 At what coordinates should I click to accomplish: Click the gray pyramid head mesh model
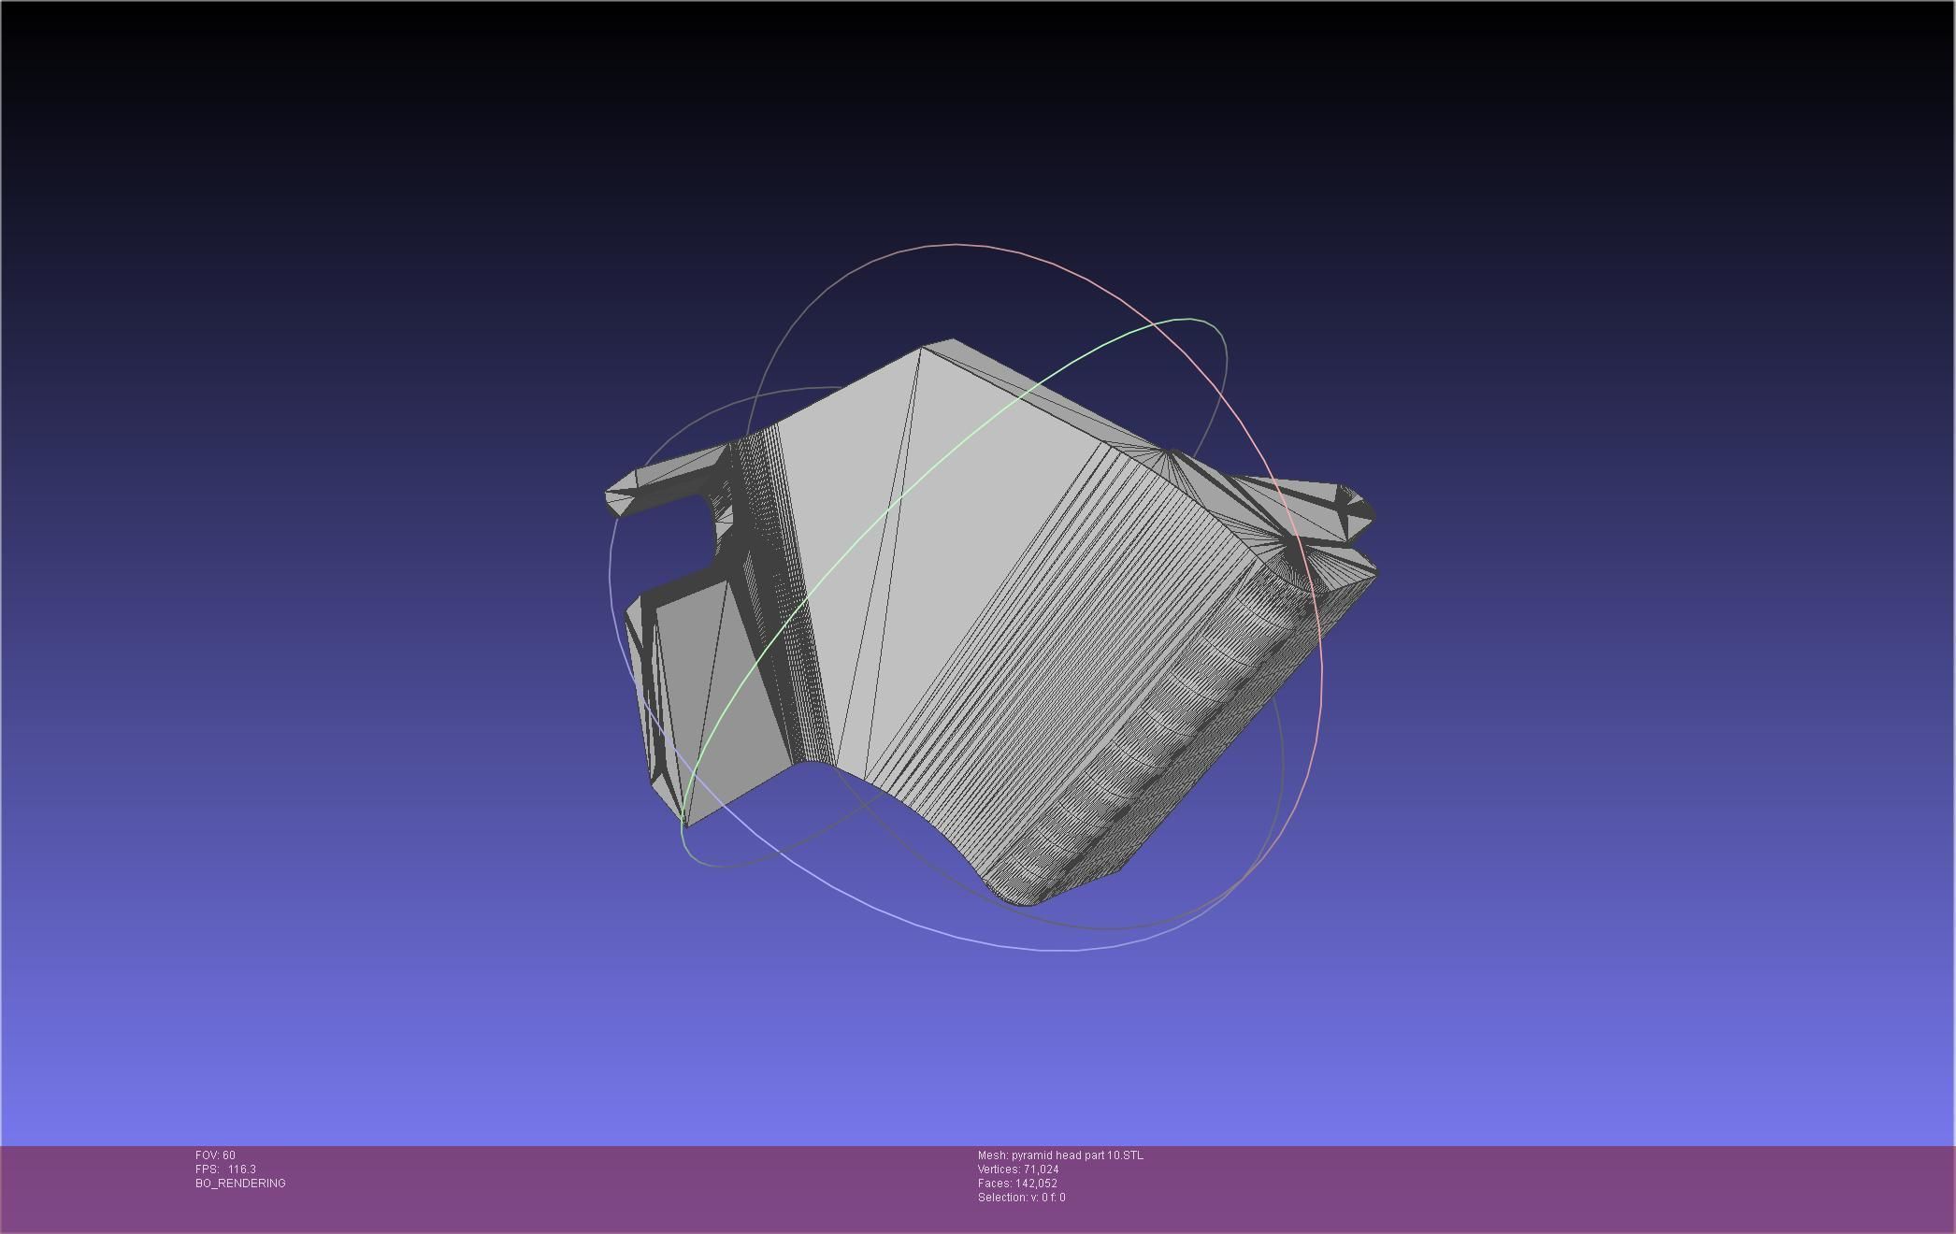coord(991,622)
